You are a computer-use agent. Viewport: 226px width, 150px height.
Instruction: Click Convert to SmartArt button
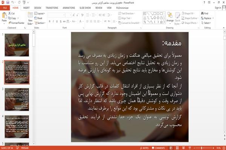point(129,23)
